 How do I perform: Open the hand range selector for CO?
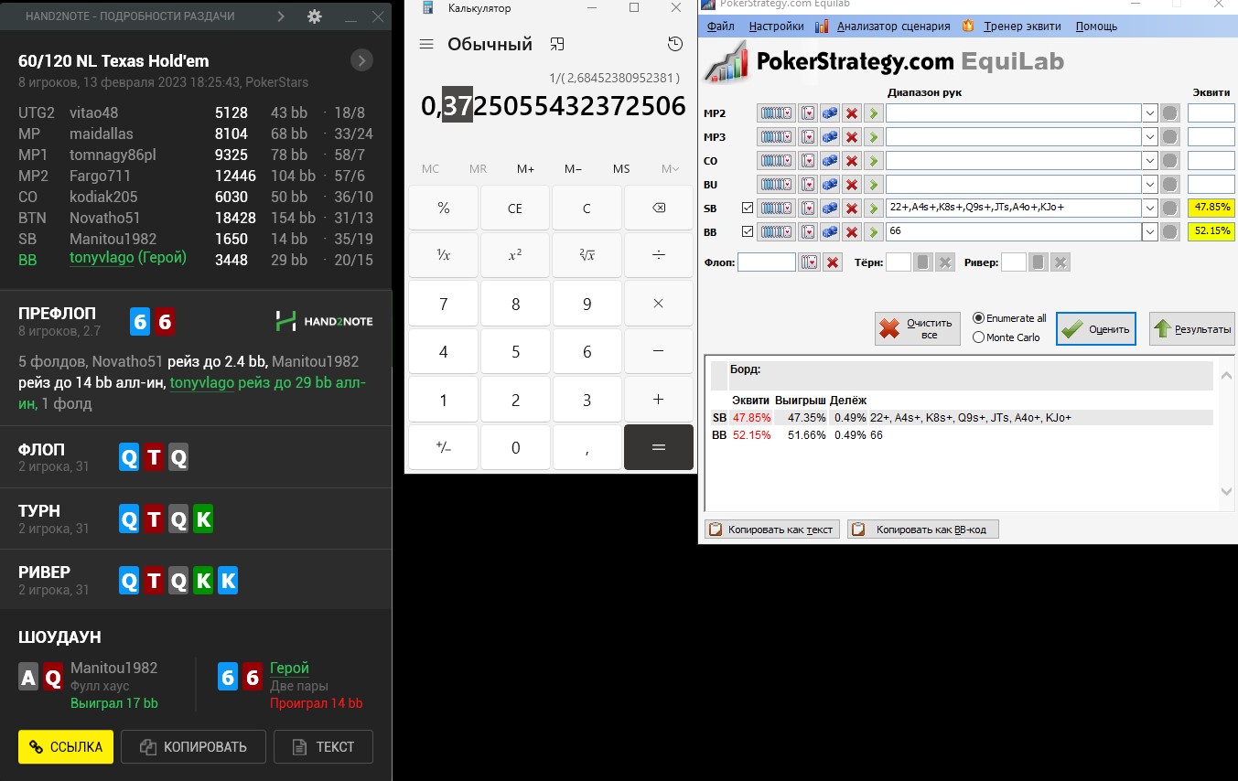pos(777,160)
